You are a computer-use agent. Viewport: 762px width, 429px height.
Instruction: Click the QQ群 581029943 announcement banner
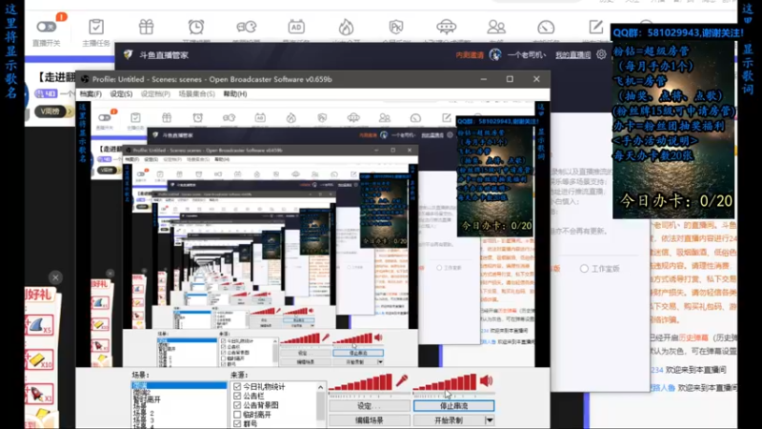(678, 32)
